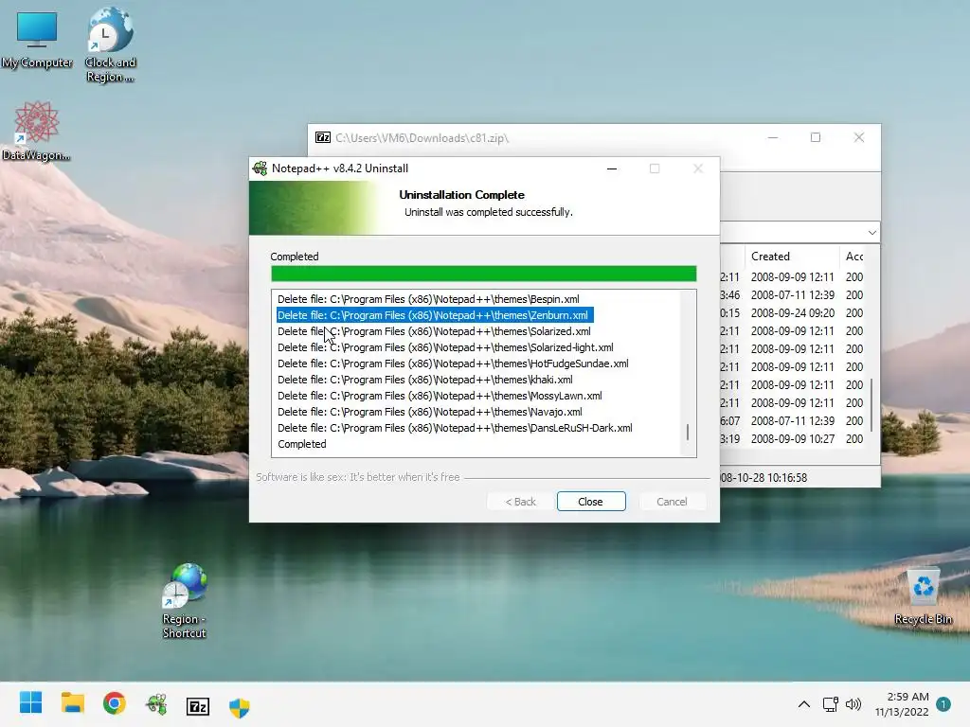Viewport: 970px width, 727px height.
Task: Maximize the 7-Zip file manager window
Action: pyautogui.click(x=816, y=137)
